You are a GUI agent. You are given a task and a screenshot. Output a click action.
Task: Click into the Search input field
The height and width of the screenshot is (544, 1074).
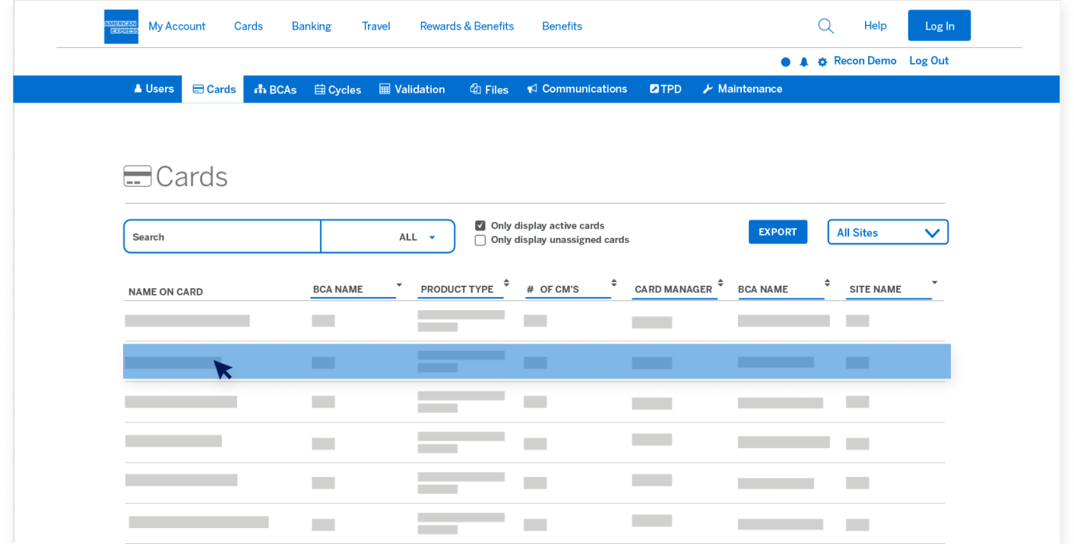[222, 237]
